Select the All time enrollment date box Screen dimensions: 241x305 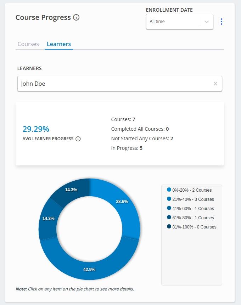click(173, 22)
